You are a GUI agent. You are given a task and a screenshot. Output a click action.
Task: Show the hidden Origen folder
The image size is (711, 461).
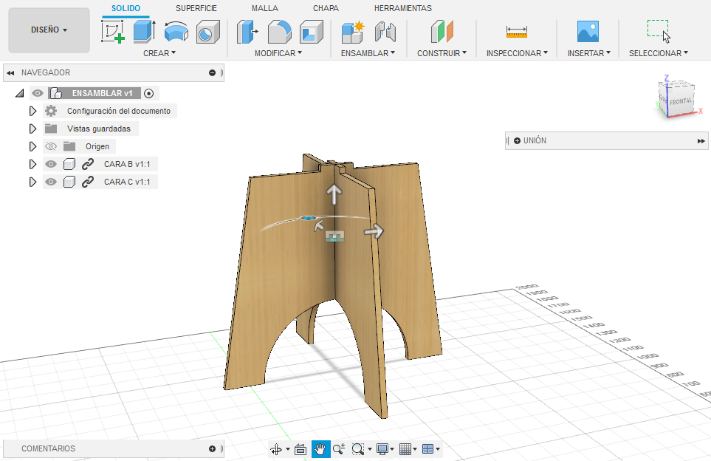[51, 146]
